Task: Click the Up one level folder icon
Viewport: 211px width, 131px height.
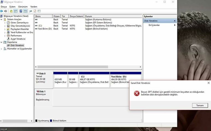Action: point(11,11)
